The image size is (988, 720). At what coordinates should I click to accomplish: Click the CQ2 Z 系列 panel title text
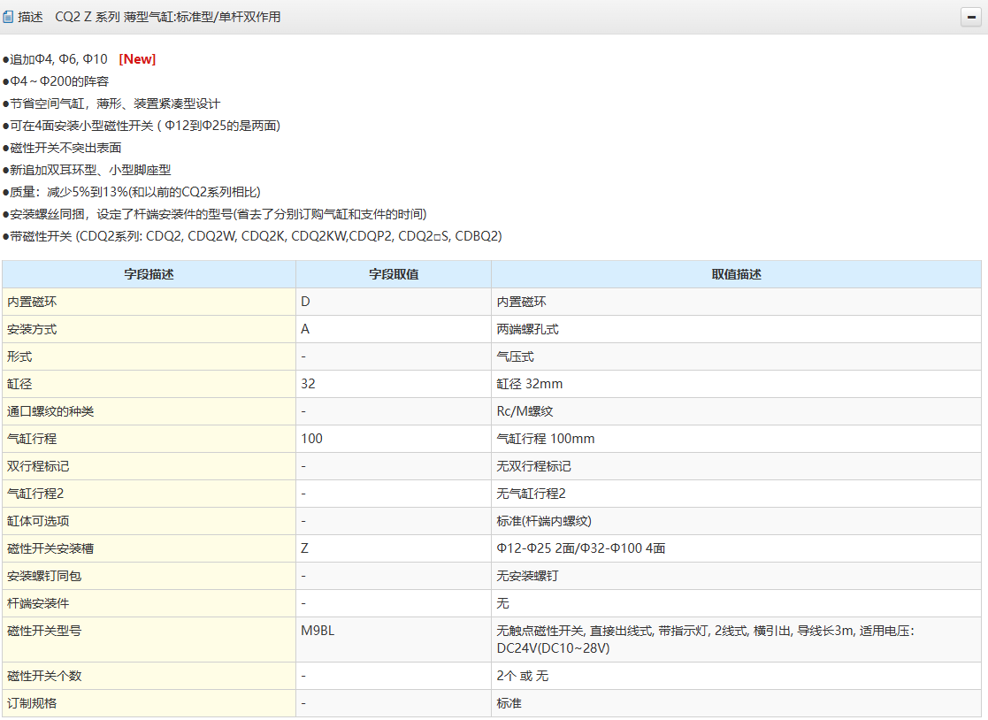[x=168, y=17]
